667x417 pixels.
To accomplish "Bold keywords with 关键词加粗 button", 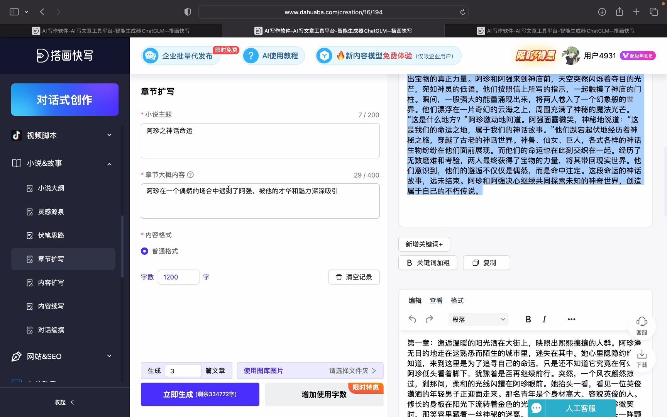I will pos(428,263).
